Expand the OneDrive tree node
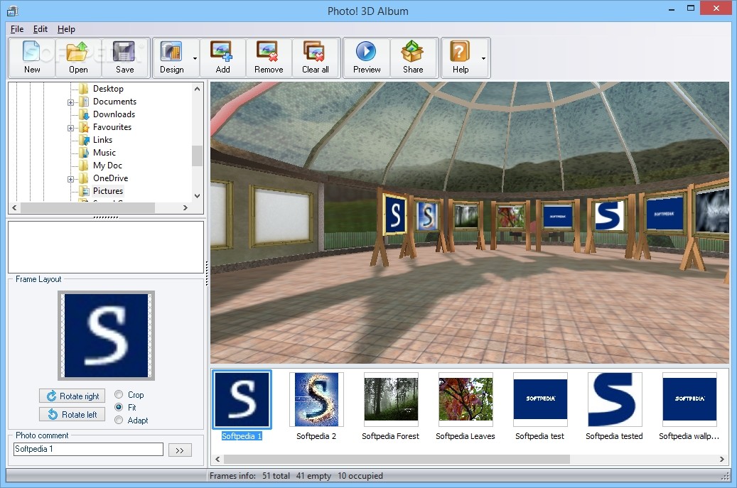This screenshot has width=737, height=488. coord(70,178)
